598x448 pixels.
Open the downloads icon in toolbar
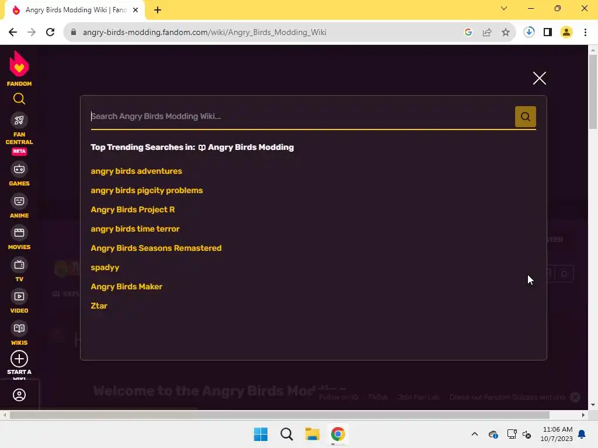pos(529,33)
